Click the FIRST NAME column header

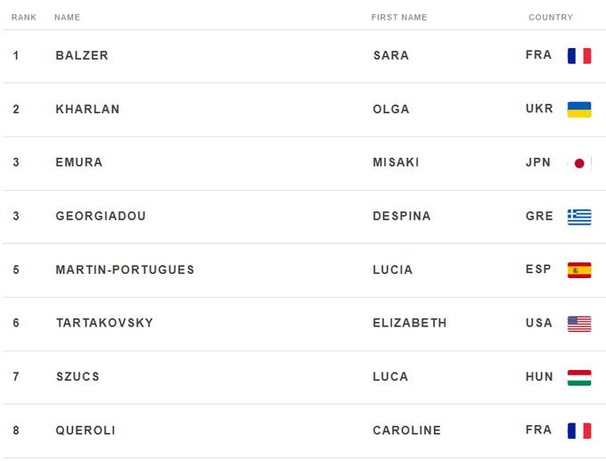coord(399,18)
